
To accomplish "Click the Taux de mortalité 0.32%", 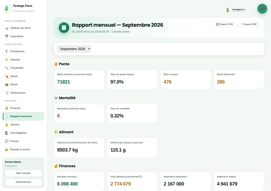I will pos(117,116).
